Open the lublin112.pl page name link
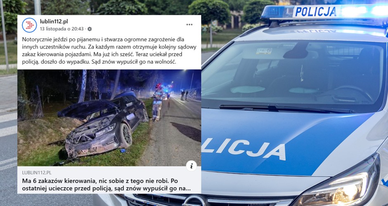The height and width of the screenshot is (206, 388). (x=54, y=21)
